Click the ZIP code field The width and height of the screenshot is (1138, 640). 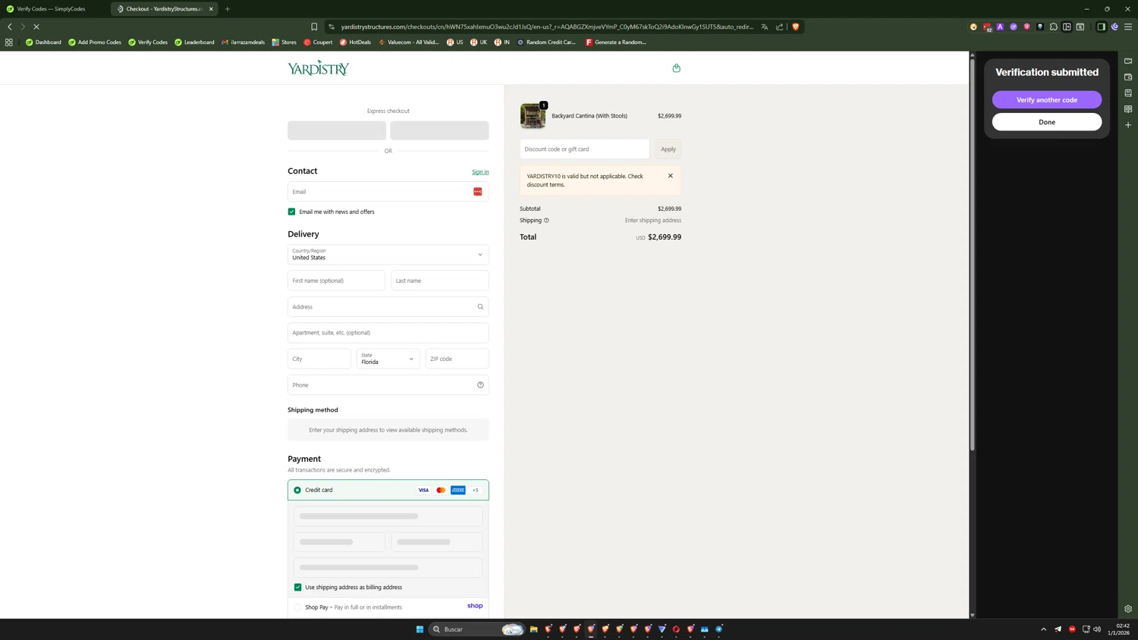click(x=457, y=359)
